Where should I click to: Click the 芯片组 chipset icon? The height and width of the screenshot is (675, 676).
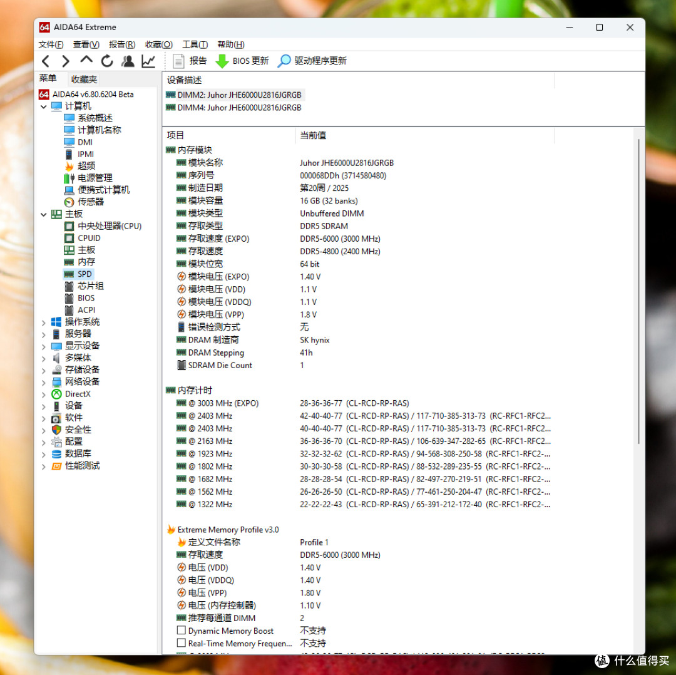tap(69, 286)
